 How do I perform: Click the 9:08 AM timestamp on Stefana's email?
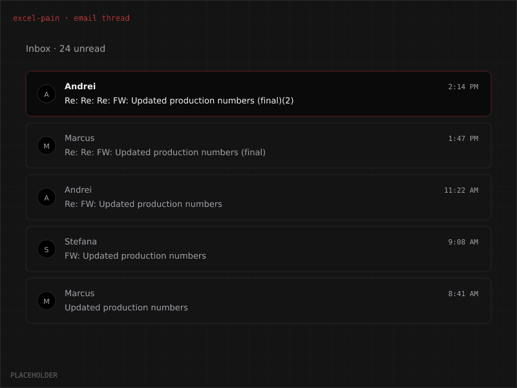click(463, 242)
